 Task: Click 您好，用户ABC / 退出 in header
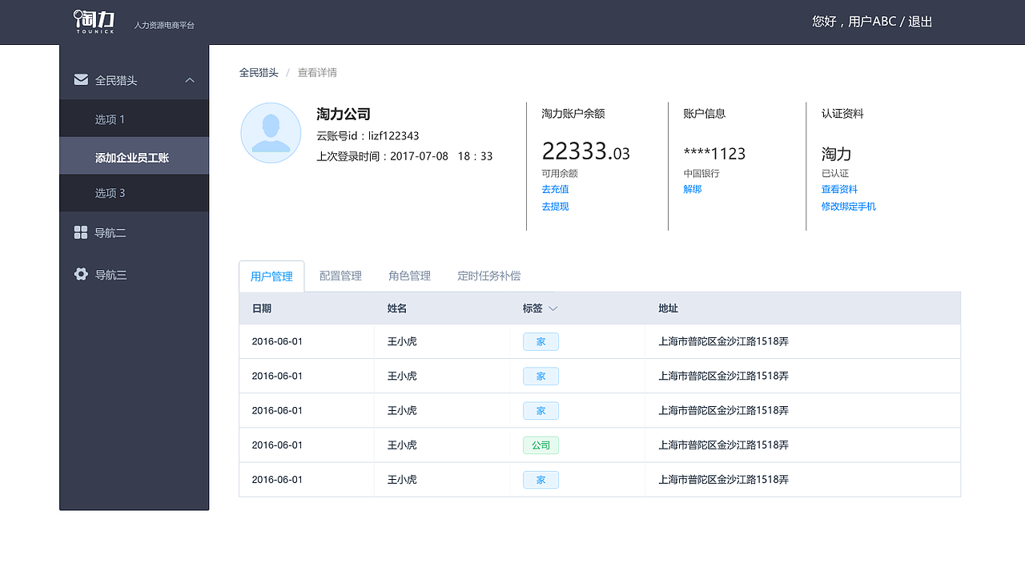(x=872, y=22)
